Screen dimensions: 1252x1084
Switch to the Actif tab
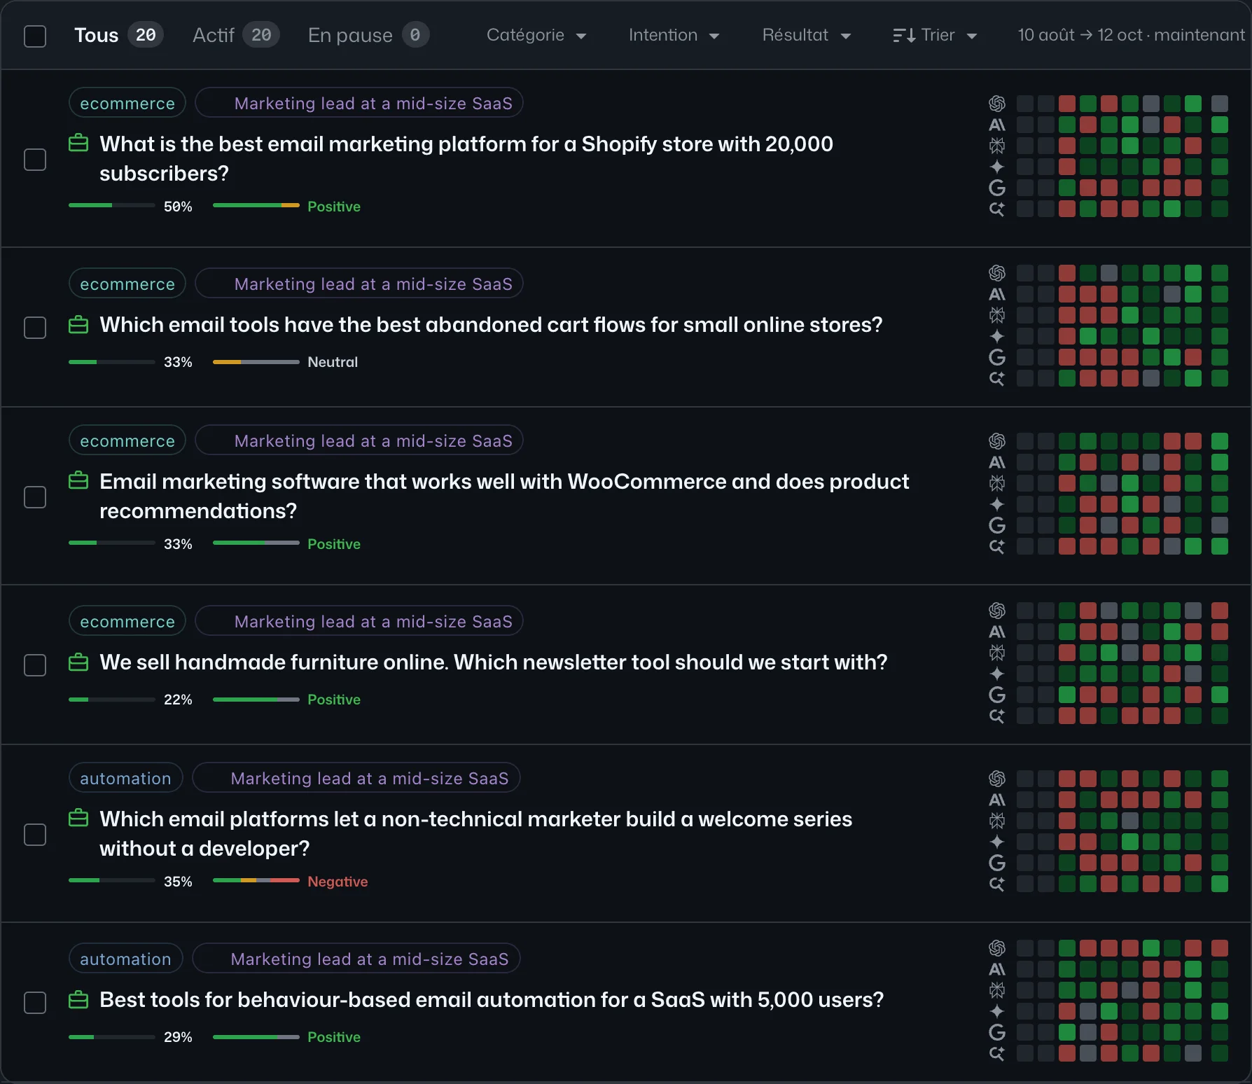[x=235, y=35]
